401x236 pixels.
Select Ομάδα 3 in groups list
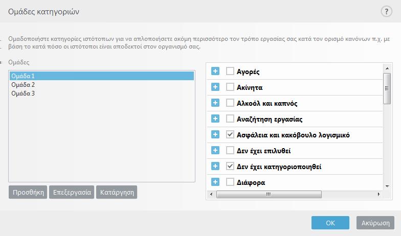(101, 93)
